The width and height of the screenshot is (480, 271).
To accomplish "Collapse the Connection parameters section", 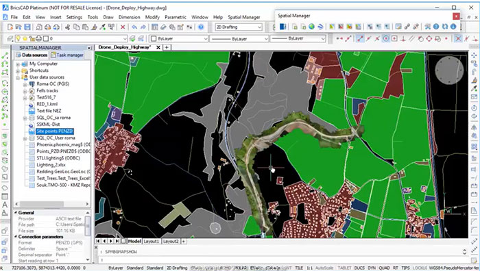I will (x=16, y=237).
